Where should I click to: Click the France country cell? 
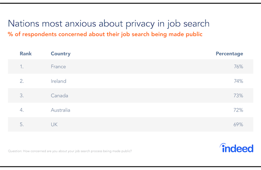59,67
